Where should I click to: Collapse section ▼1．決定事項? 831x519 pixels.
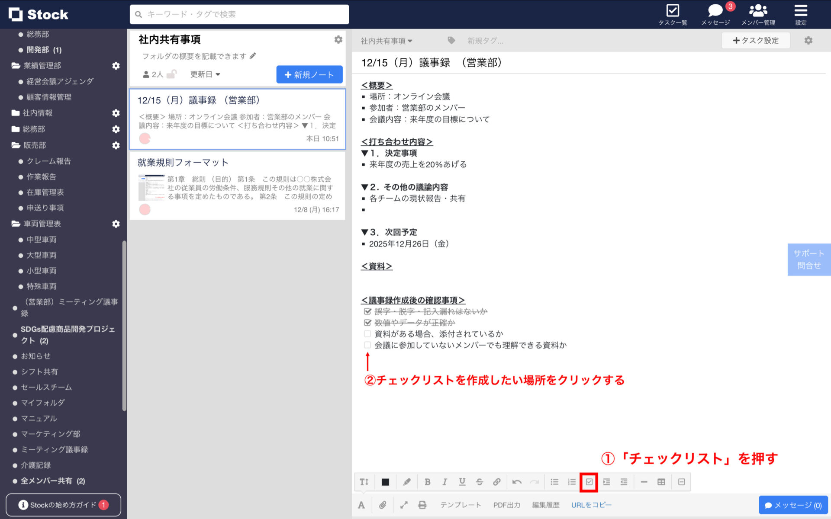point(366,153)
